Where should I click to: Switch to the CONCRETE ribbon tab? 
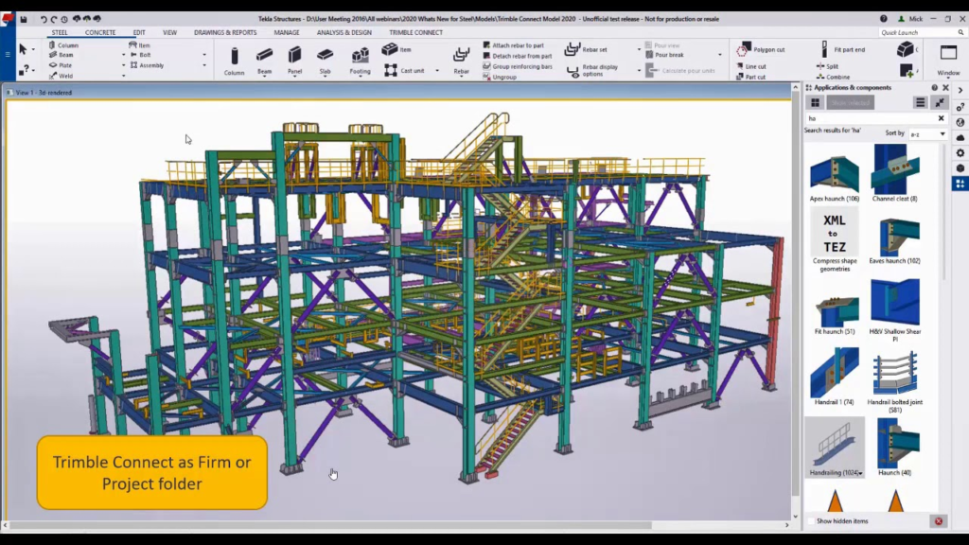pyautogui.click(x=100, y=33)
